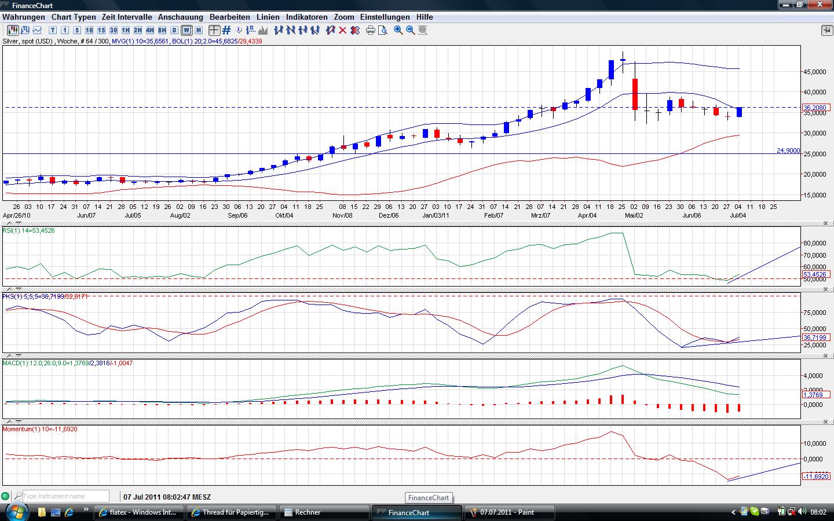Switch to the 07.07.2011 Paint window

click(x=509, y=512)
